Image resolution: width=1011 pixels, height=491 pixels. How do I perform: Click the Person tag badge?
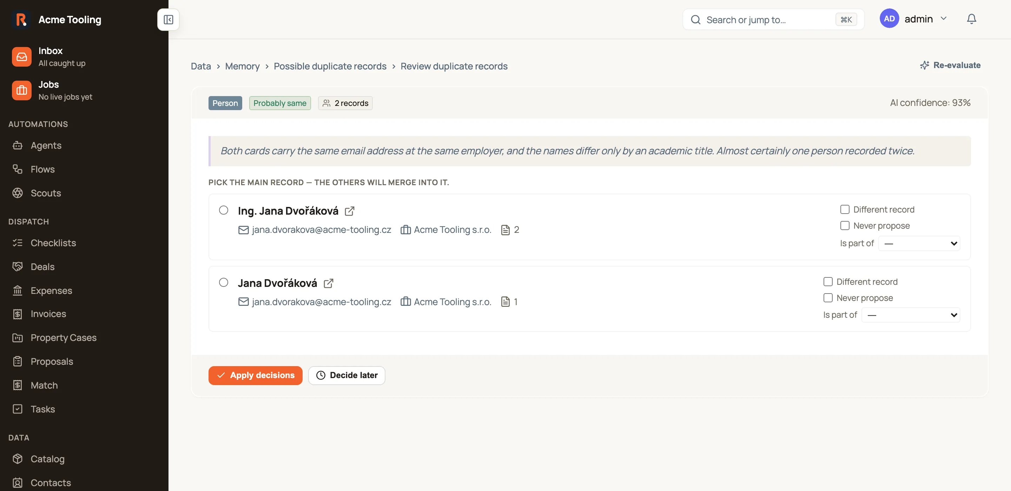(x=225, y=103)
